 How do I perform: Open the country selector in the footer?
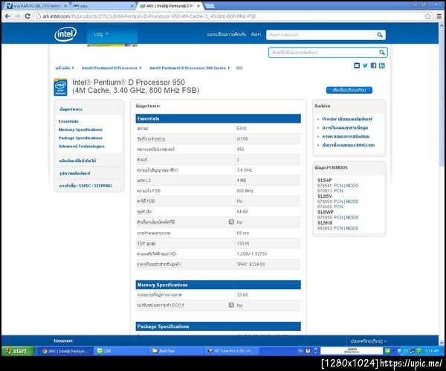pos(369,341)
